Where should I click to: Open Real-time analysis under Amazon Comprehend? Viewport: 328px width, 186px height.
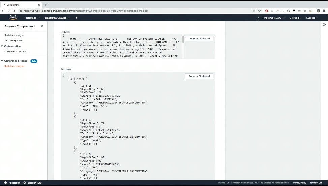(14, 35)
